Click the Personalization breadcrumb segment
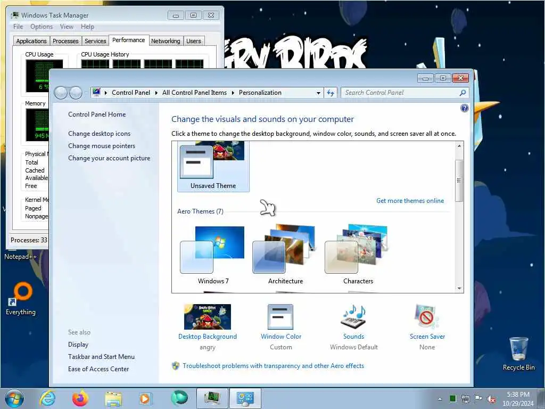Viewport: 545px width, 409px height. point(260,93)
